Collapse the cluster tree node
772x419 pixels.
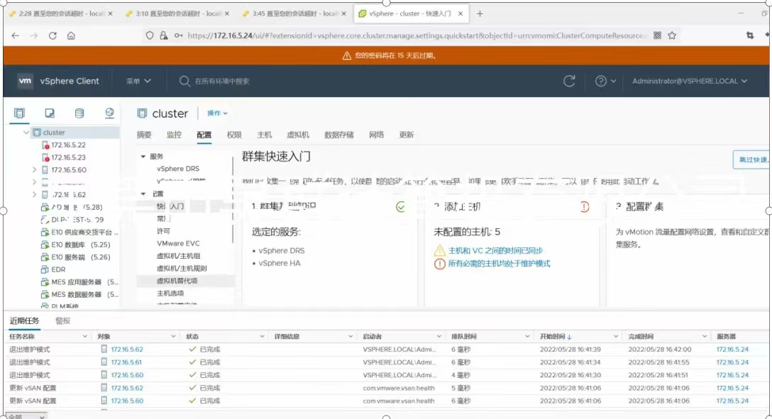point(26,133)
